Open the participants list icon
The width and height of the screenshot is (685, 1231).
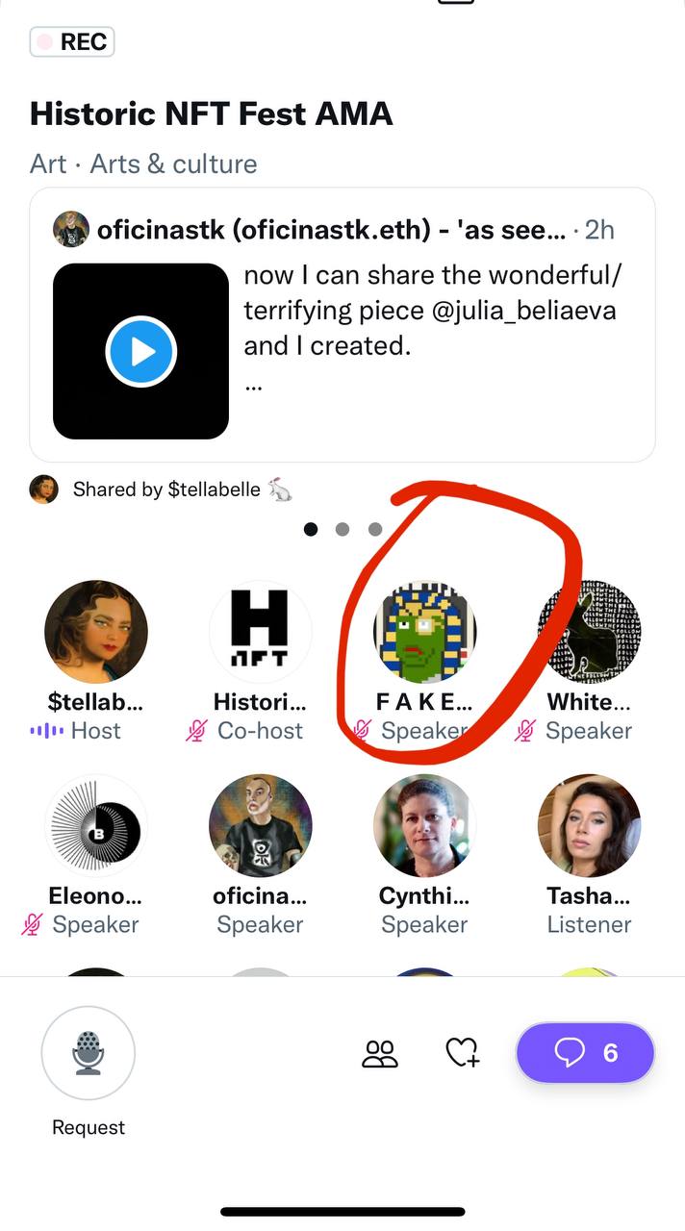380,1054
